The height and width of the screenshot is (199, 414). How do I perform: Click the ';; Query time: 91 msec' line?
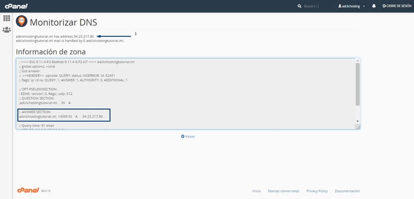(36, 126)
